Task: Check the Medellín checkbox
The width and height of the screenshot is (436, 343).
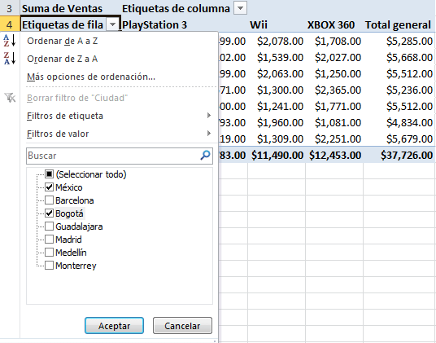Action: [x=49, y=253]
